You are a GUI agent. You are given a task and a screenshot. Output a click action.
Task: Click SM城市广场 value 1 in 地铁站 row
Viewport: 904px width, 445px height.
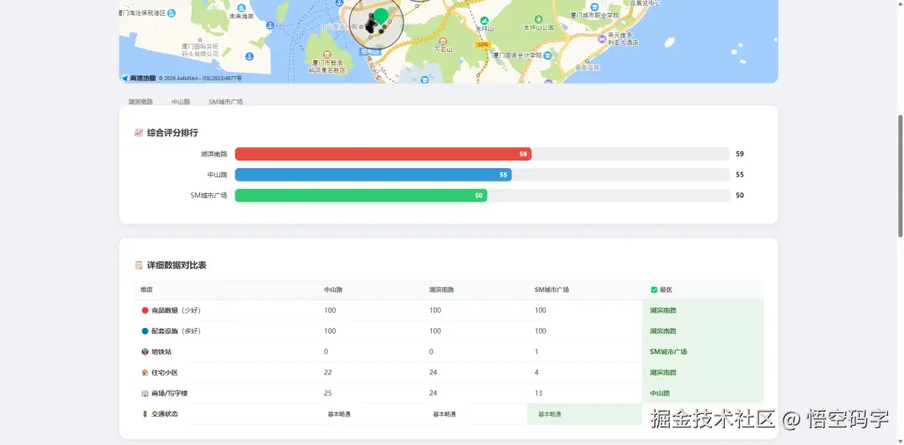coord(537,351)
